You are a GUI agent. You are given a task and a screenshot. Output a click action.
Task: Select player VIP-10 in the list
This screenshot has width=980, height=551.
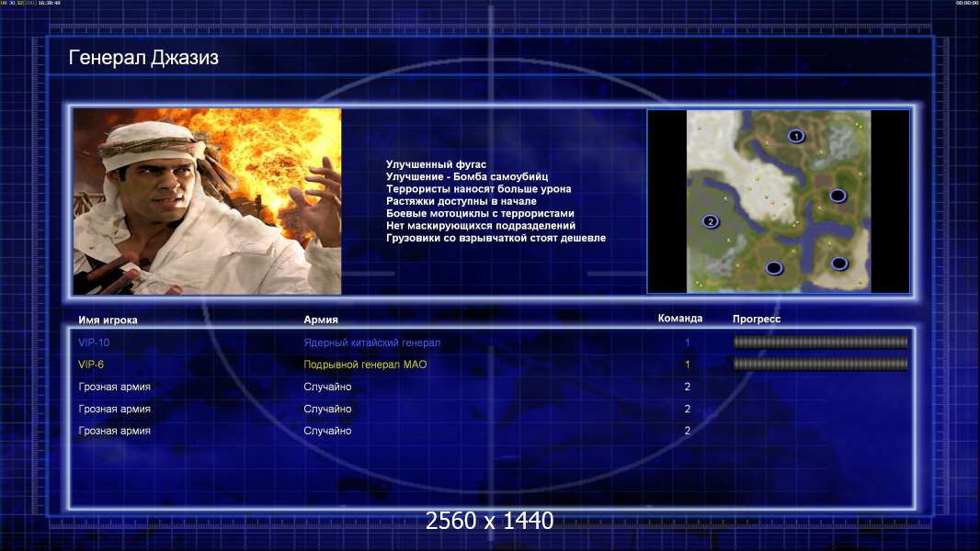(x=94, y=343)
